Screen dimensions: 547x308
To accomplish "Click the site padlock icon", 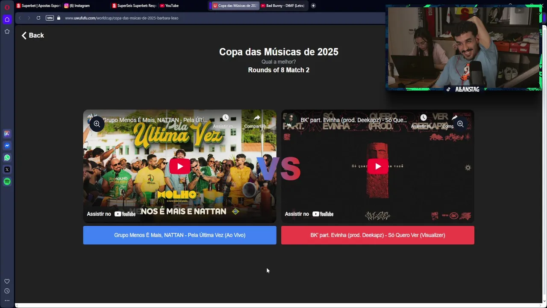I will pyautogui.click(x=59, y=18).
